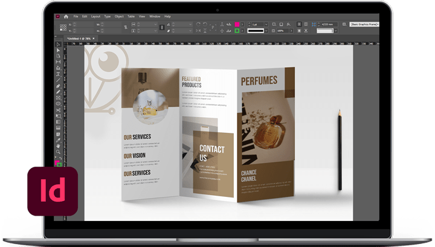Open the Window menu
This screenshot has height=247, width=435.
(x=155, y=17)
